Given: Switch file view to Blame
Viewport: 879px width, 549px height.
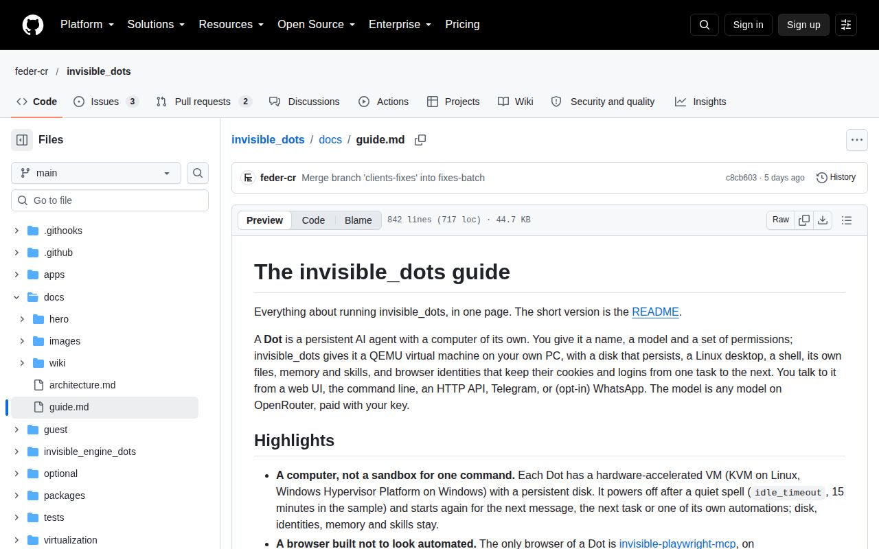Looking at the screenshot, I should (x=358, y=220).
